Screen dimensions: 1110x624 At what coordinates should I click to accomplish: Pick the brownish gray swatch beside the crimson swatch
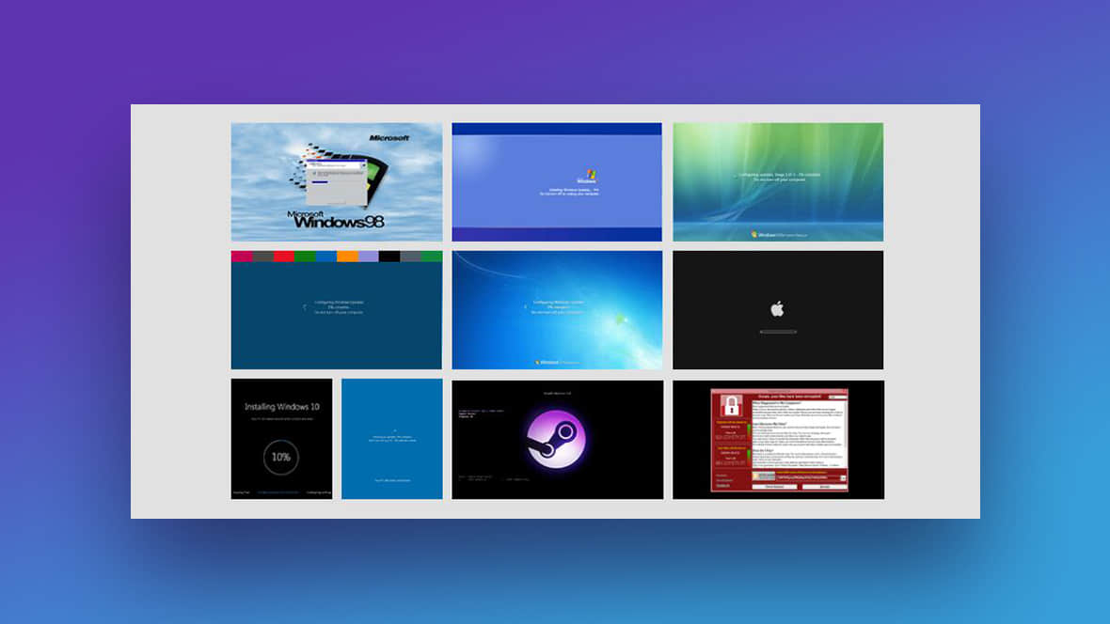262,257
